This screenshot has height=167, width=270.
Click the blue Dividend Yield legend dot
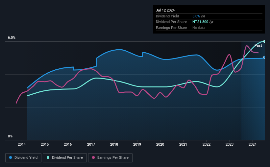click(11, 157)
